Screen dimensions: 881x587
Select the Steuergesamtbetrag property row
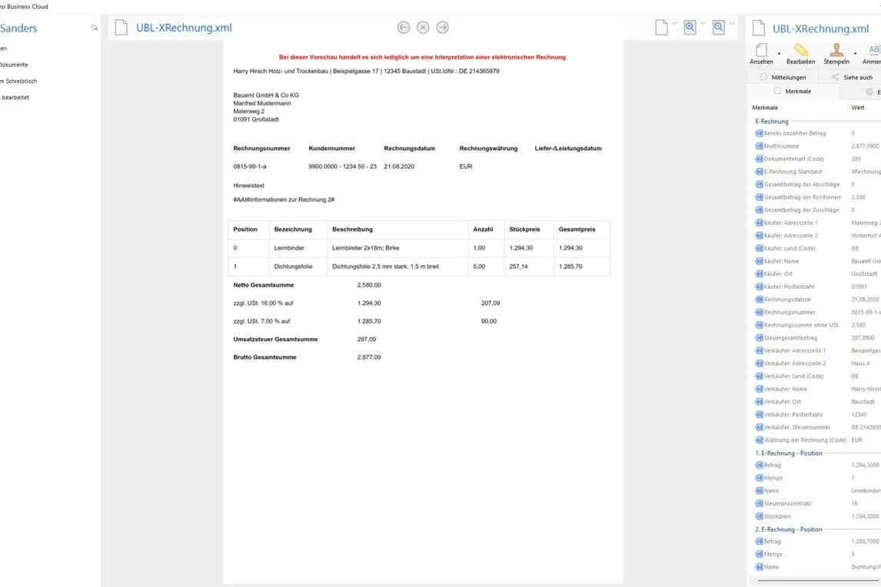click(x=817, y=337)
